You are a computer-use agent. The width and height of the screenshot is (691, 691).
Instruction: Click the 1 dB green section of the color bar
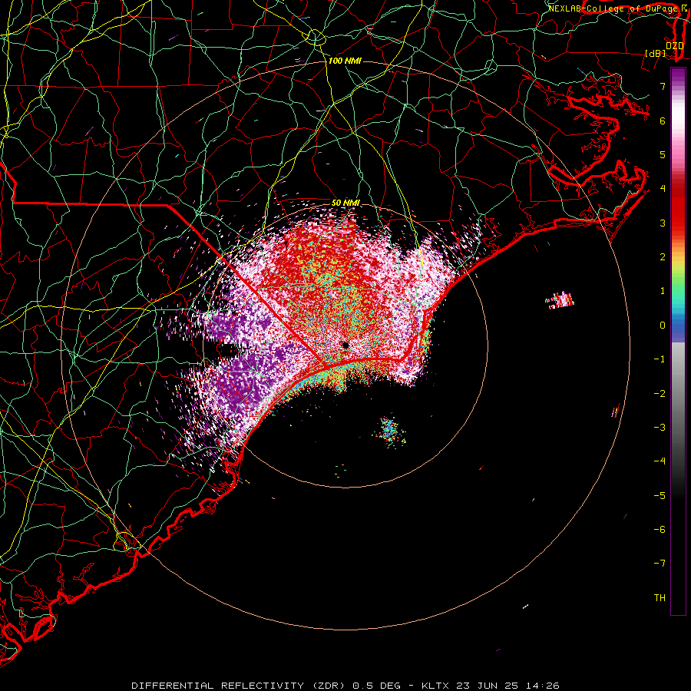pos(678,291)
